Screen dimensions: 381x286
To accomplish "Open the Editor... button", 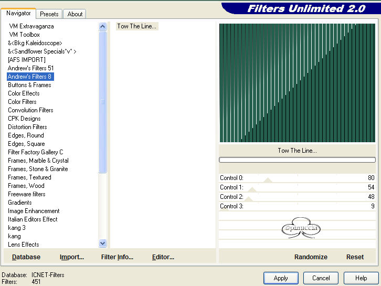I will (x=163, y=257).
